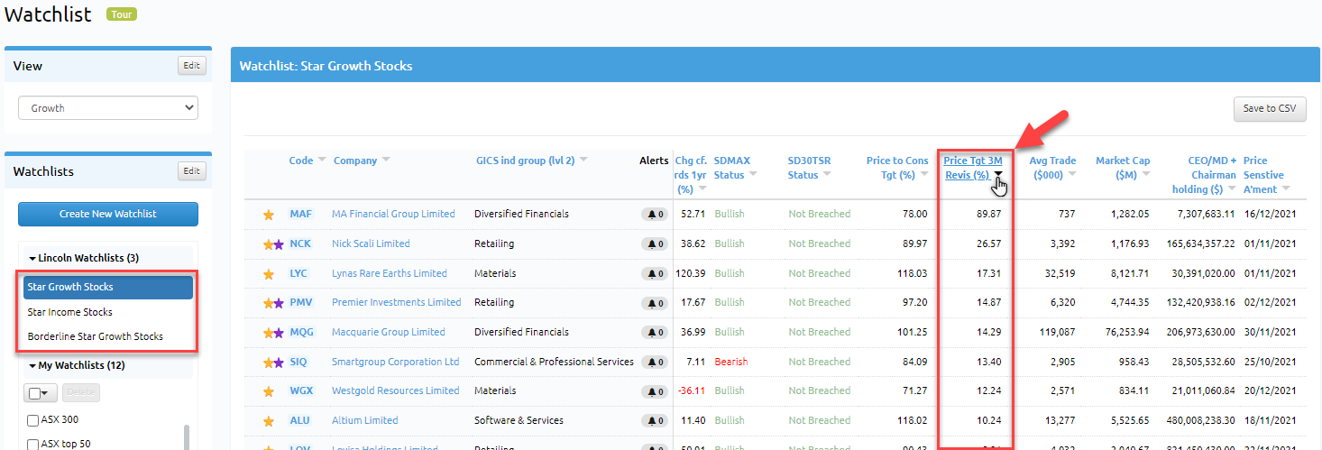Open alerts bell for Macquarie Group

655,333
